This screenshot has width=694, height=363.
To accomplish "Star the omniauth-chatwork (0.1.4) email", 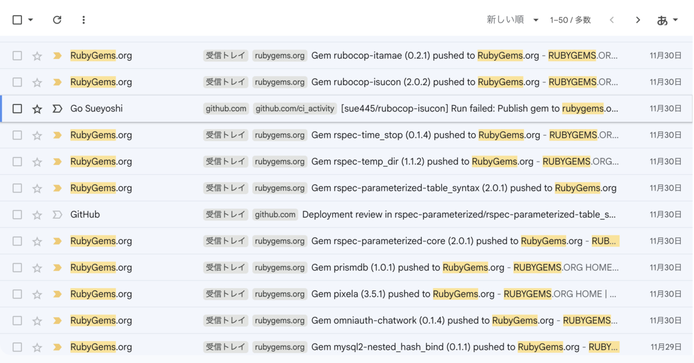I will point(37,321).
